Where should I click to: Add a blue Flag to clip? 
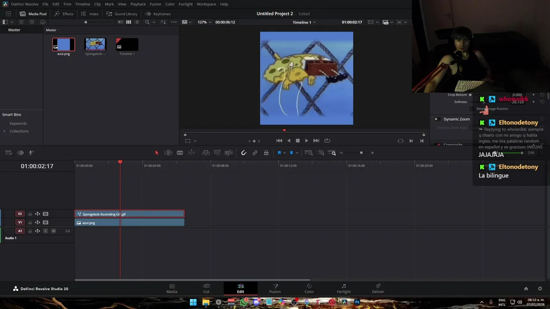[279, 153]
